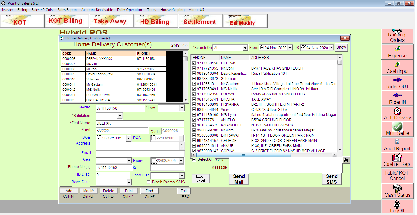The image size is (417, 215).
Task: Click the binoculars search icon beside message
Action: click(x=346, y=160)
